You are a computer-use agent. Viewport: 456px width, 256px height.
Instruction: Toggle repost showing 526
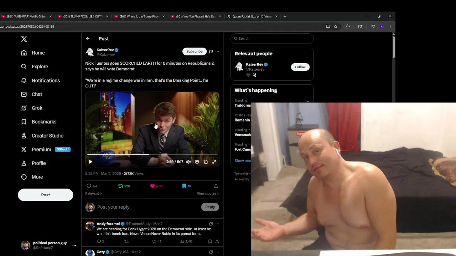pyautogui.click(x=124, y=186)
